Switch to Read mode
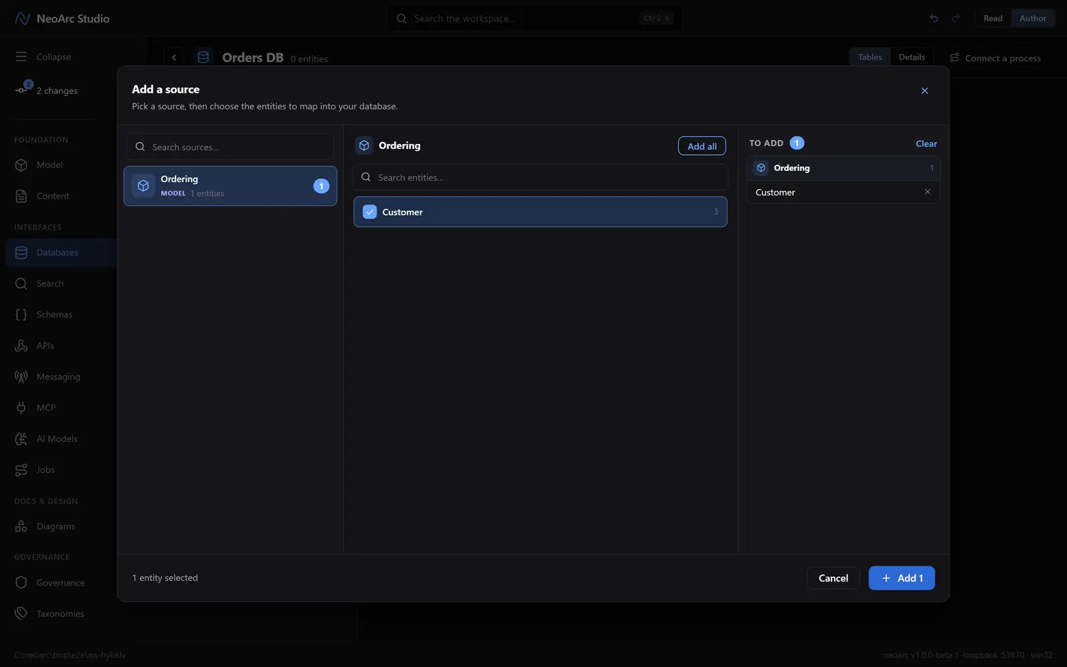 coord(993,19)
